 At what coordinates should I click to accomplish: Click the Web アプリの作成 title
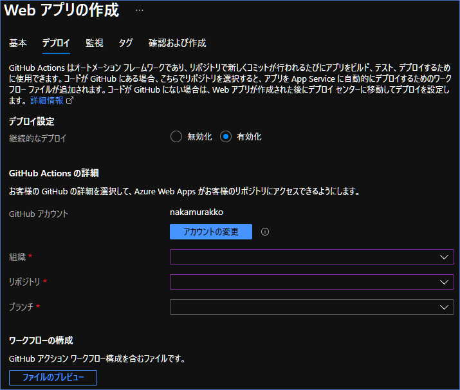(62, 10)
